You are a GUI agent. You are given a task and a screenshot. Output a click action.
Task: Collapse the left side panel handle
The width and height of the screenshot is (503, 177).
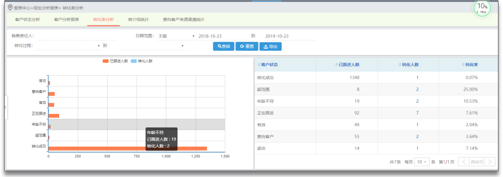(x=6, y=107)
